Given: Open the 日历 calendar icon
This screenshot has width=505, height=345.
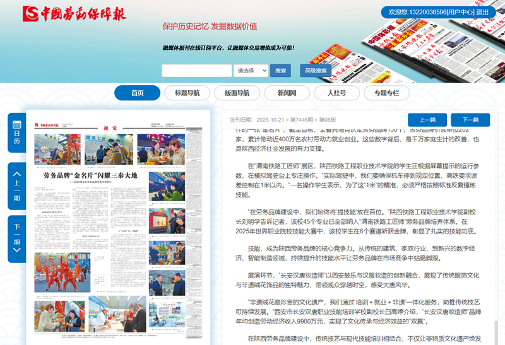Looking at the screenshot, I should click(x=16, y=132).
